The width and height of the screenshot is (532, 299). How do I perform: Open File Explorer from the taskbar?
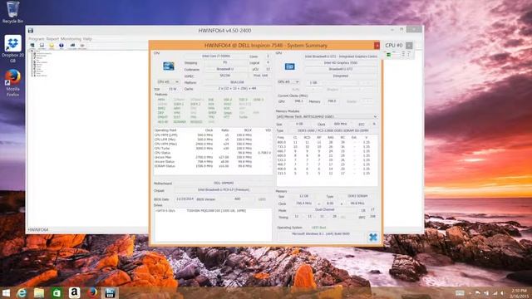pos(39,293)
